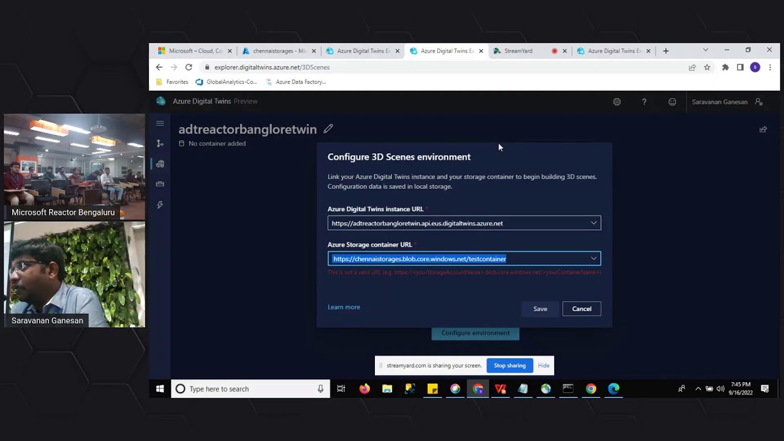
Task: Open the Favorites bookmark folder
Action: pos(172,81)
